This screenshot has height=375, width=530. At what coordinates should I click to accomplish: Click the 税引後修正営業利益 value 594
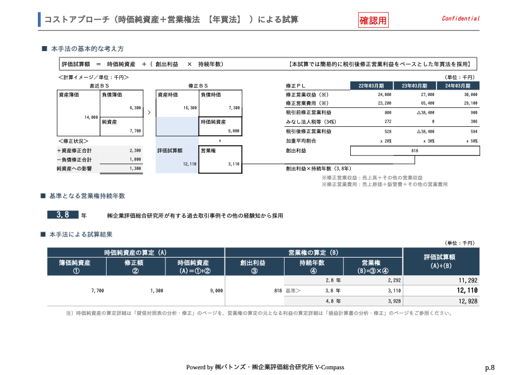pos(474,131)
